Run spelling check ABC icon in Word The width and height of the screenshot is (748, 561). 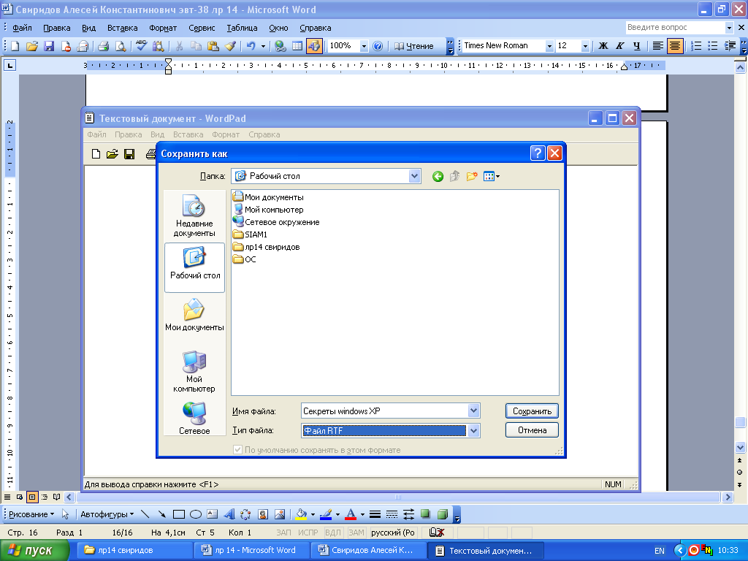[141, 46]
